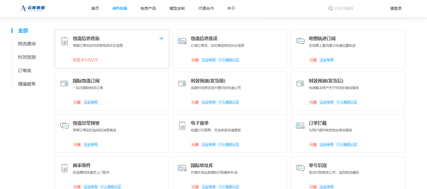
Task: Open the 电商产品 navigation menu
Action: coord(148,8)
